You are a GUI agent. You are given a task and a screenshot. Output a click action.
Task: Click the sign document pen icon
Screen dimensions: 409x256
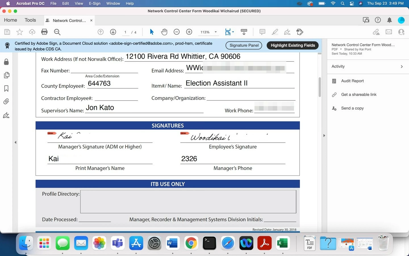coord(287,32)
